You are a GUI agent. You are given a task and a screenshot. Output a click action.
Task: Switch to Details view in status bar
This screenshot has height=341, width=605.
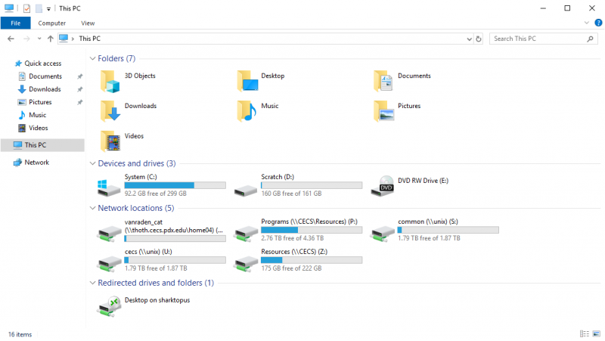(584, 333)
